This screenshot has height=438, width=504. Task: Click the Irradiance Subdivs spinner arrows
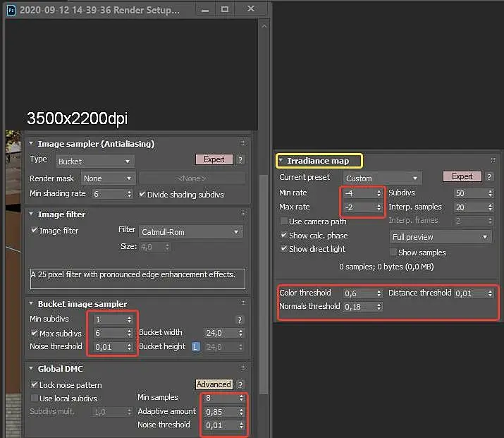click(490, 193)
